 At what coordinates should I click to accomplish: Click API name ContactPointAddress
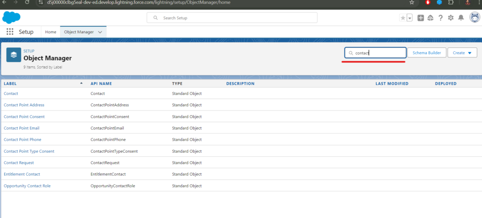tap(109, 105)
